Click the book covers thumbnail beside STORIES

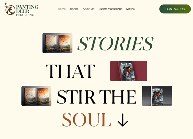click(x=57, y=43)
